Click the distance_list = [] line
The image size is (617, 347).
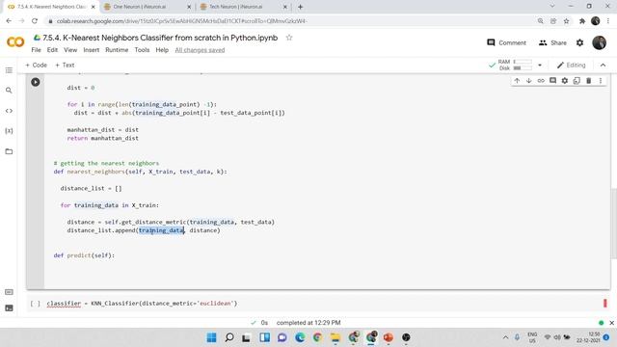coord(91,189)
